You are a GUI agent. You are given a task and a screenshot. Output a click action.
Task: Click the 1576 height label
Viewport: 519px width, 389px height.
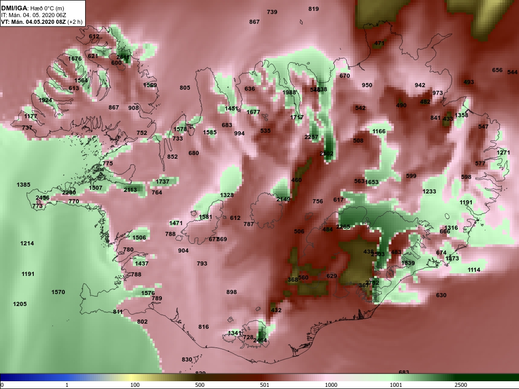pyautogui.click(x=148, y=293)
